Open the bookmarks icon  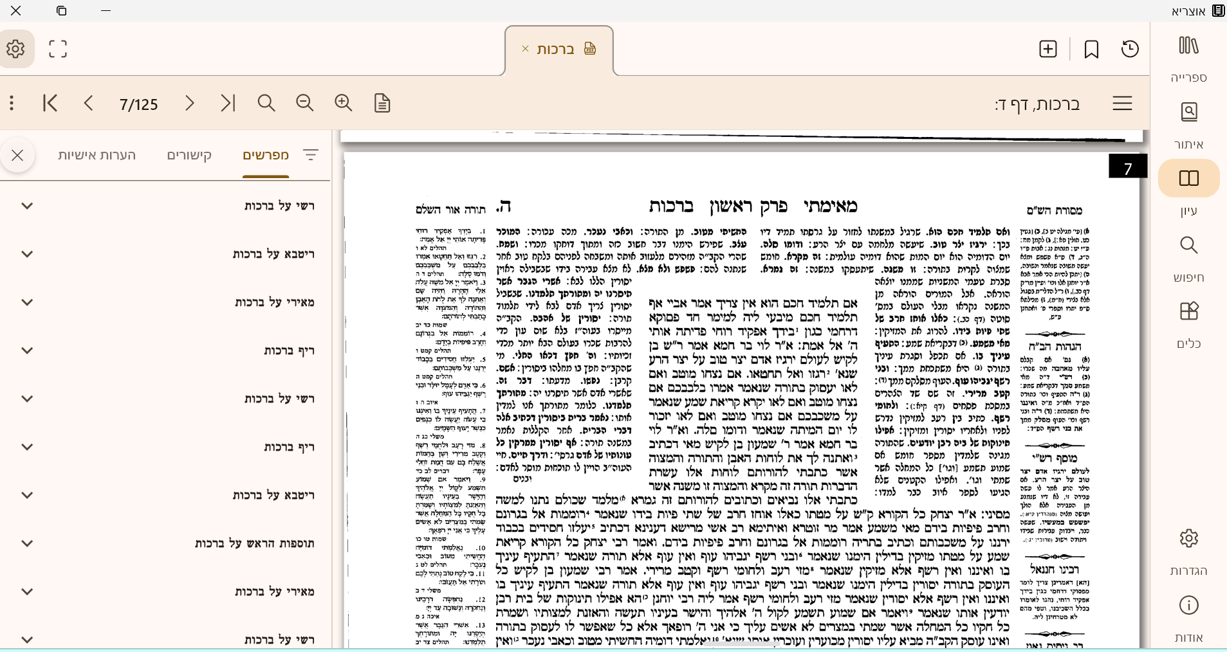[x=1090, y=48]
